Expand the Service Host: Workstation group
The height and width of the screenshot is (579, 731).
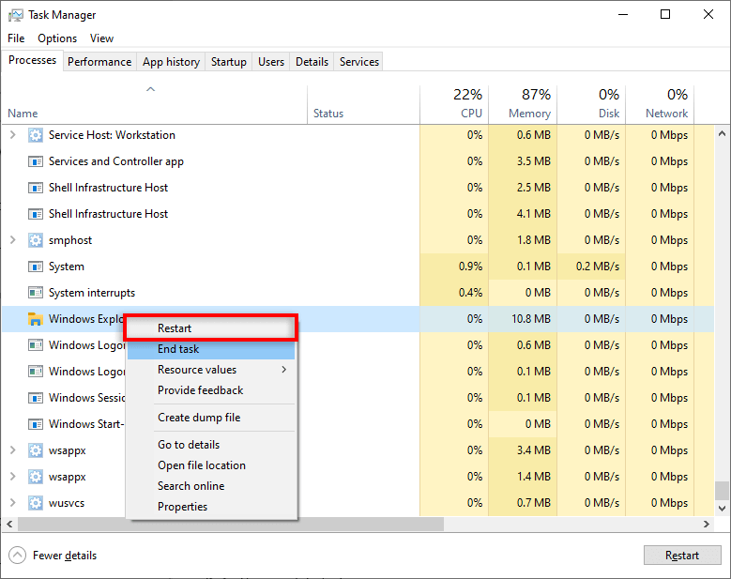pyautogui.click(x=13, y=135)
